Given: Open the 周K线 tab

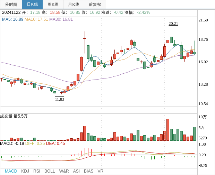Looking at the screenshot, I should coord(53,4).
